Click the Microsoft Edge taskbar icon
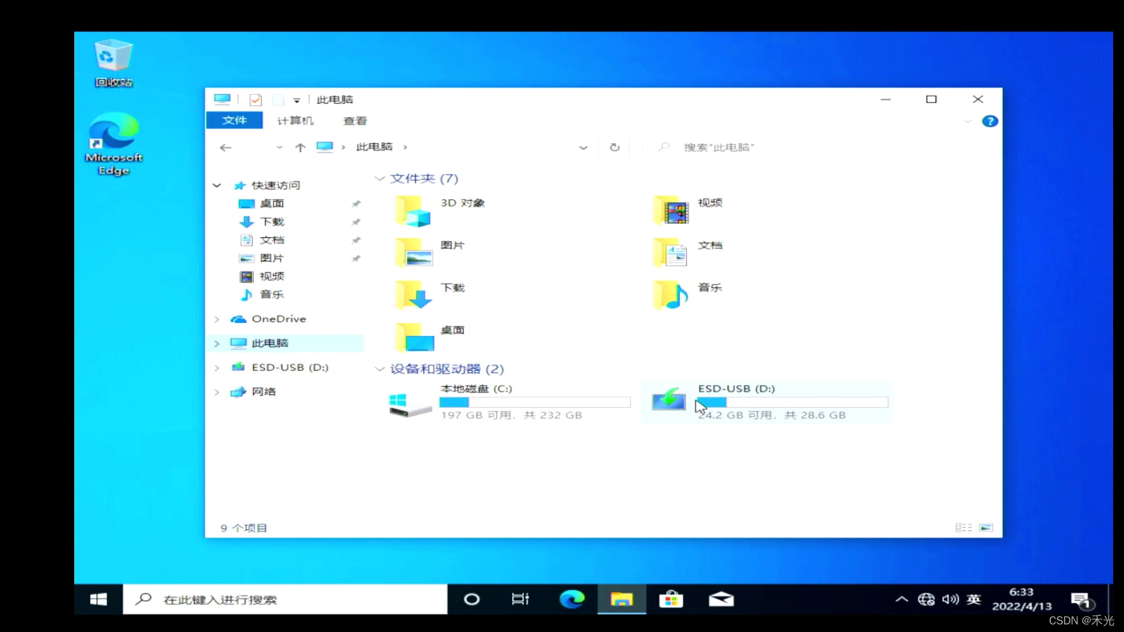1124x632 pixels. pos(572,600)
